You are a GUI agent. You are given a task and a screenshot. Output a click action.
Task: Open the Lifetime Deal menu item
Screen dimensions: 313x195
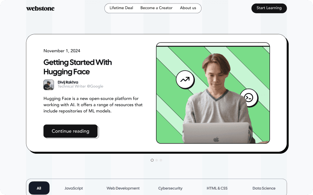121,8
